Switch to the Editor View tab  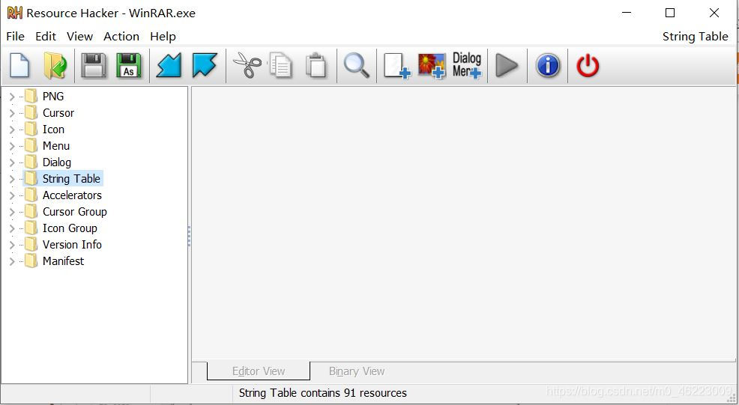[x=259, y=371]
